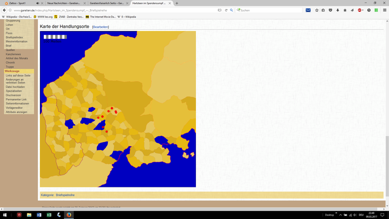Open the Pocket icon in the toolbar
The height and width of the screenshot is (219, 389).
[331, 10]
